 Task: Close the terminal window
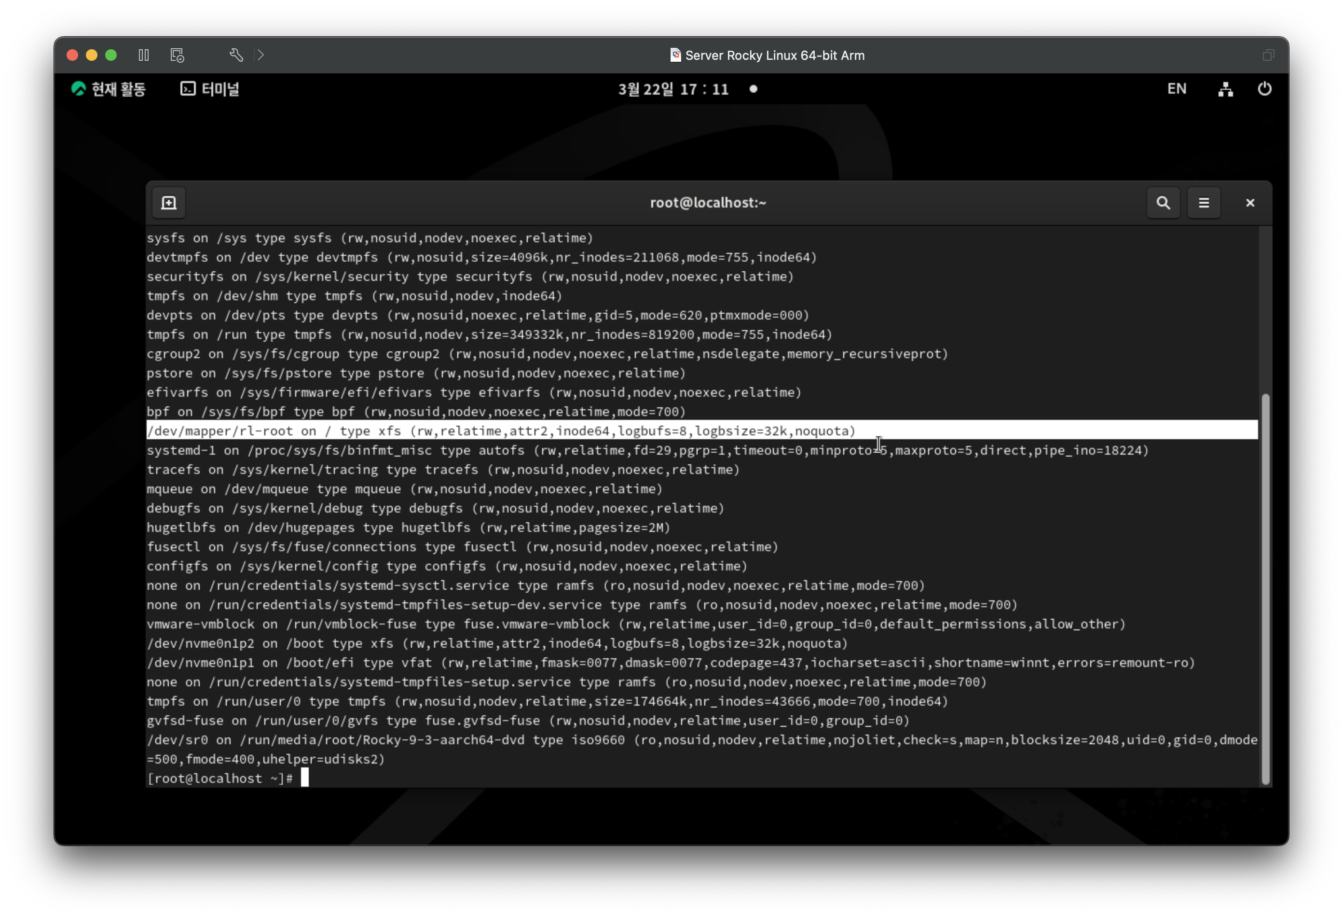1250,203
